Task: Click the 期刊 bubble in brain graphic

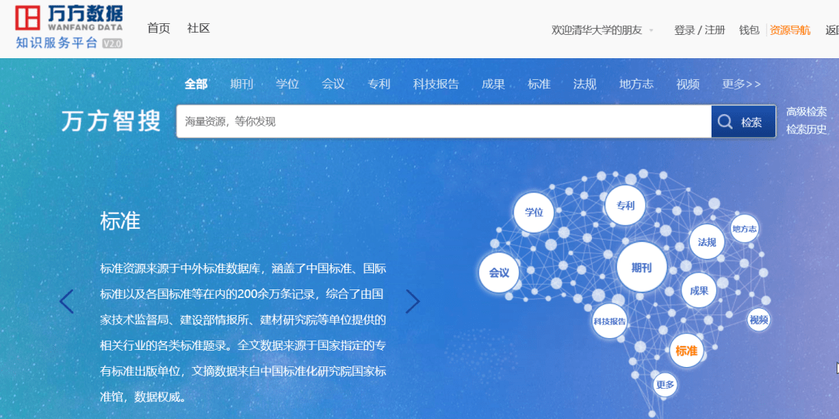Action: 642,267
